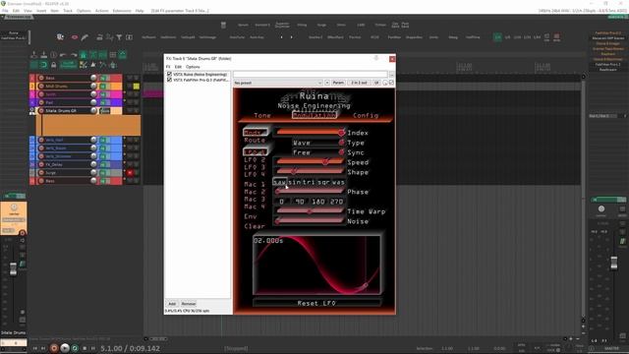The height and width of the screenshot is (354, 629).
Task: Toggle the VST3 FabFilter Pro-Q plugin checkbox
Action: pyautogui.click(x=169, y=80)
